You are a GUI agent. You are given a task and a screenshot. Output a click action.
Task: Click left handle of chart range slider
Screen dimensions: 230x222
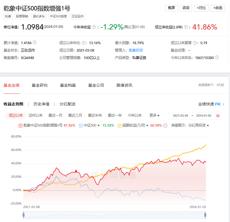pyautogui.click(x=23, y=215)
